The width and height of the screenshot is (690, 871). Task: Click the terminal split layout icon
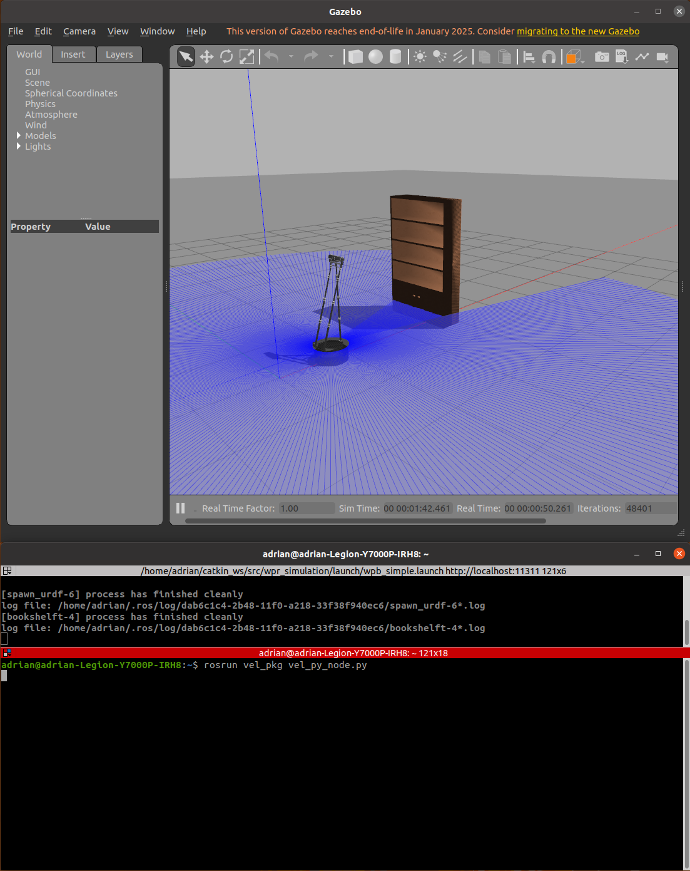coord(8,570)
